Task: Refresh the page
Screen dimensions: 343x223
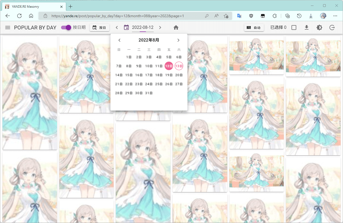Action: 19,16
